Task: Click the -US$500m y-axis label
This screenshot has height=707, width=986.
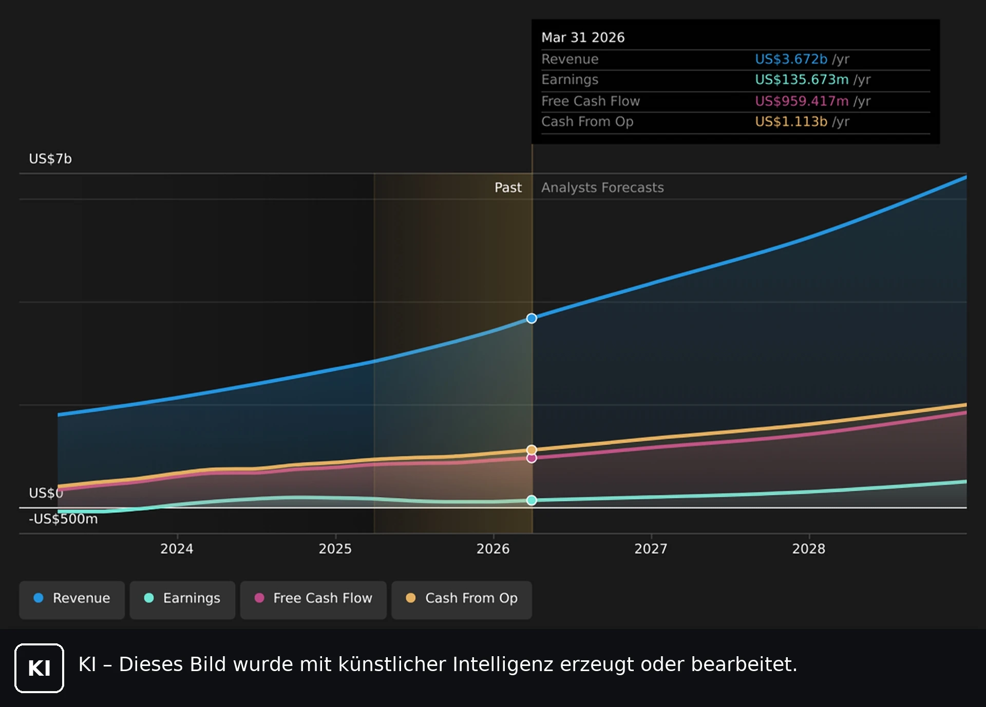Action: pos(63,519)
